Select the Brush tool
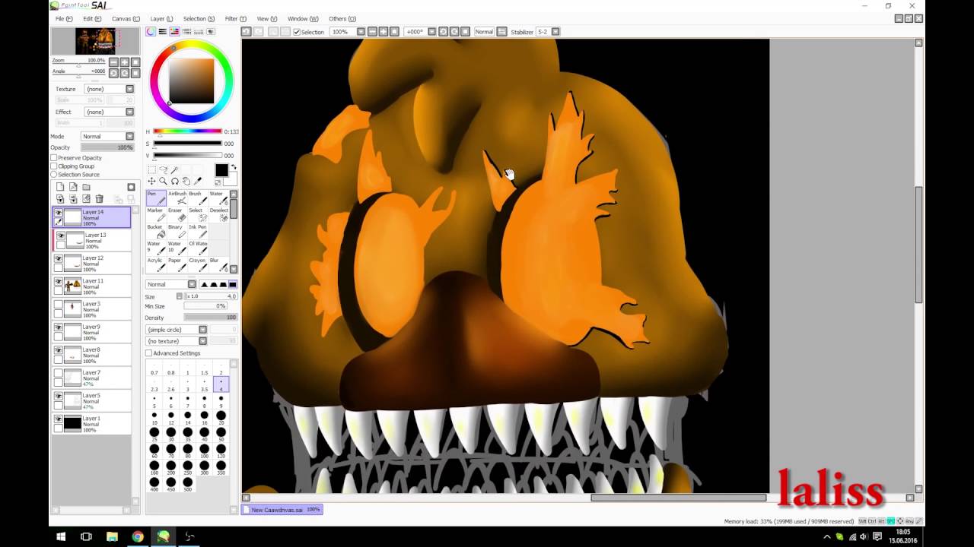Viewport: 974px width, 547px height. (197, 198)
